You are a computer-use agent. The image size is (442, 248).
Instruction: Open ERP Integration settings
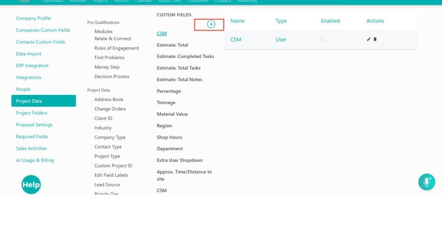coord(32,66)
